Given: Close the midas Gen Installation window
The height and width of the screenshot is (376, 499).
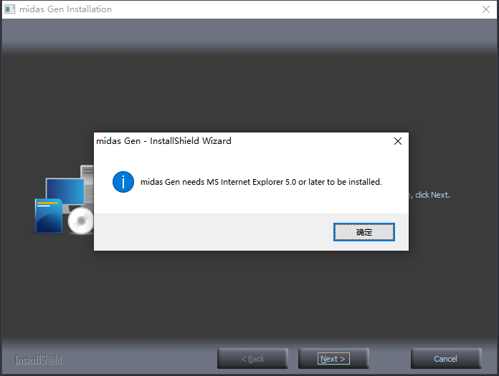Looking at the screenshot, I should (x=485, y=9).
